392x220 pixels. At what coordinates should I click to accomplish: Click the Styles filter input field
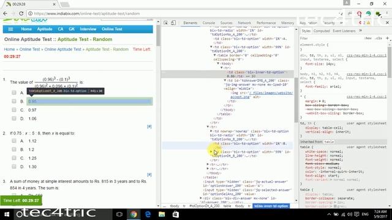point(330,38)
